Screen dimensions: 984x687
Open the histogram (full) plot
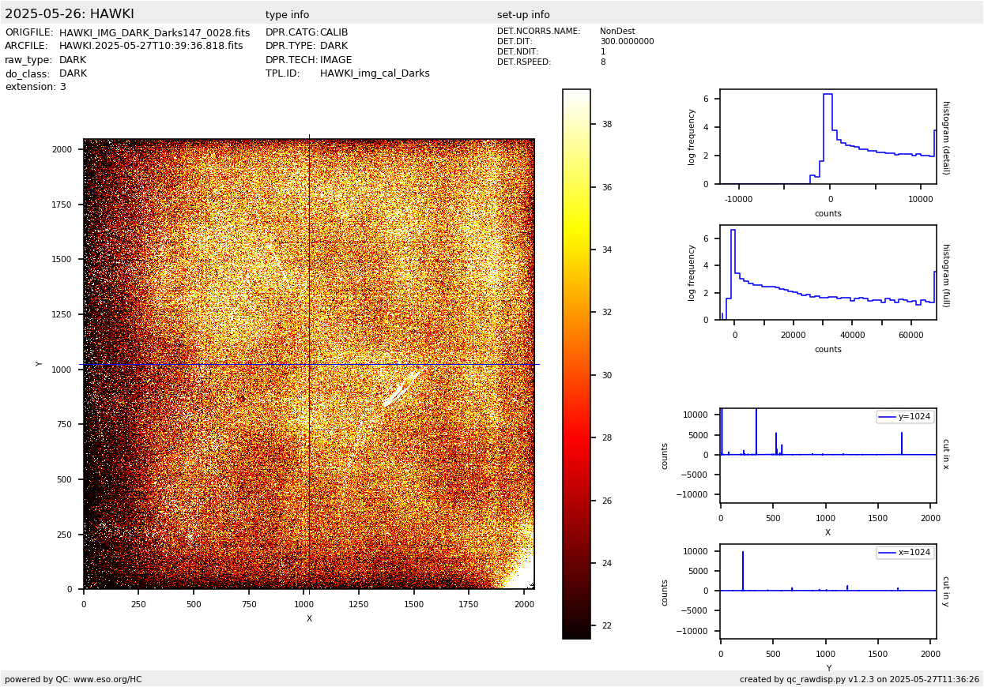point(828,272)
